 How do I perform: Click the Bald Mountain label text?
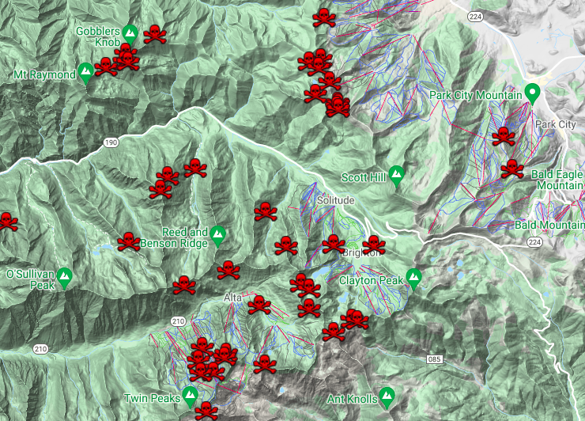(x=549, y=226)
